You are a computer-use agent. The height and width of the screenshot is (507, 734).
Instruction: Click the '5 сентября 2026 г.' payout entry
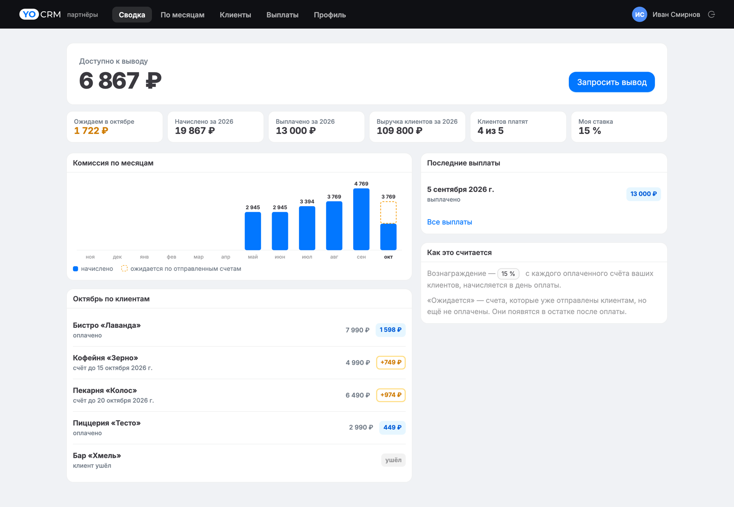coord(544,194)
